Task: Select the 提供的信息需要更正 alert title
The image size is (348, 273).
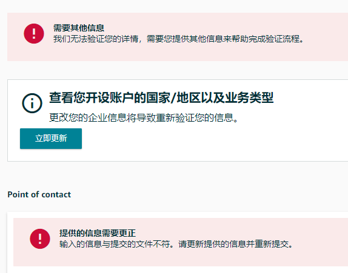Action: (98, 233)
